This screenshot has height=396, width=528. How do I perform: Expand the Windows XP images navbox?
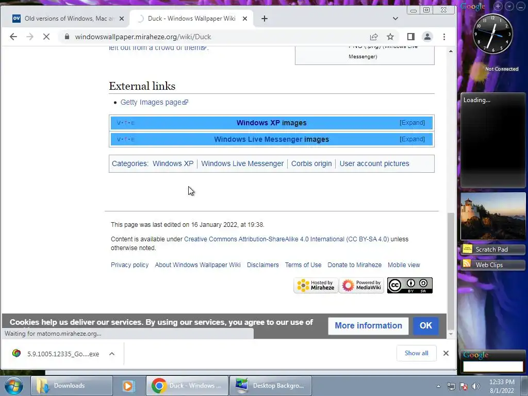(x=412, y=123)
